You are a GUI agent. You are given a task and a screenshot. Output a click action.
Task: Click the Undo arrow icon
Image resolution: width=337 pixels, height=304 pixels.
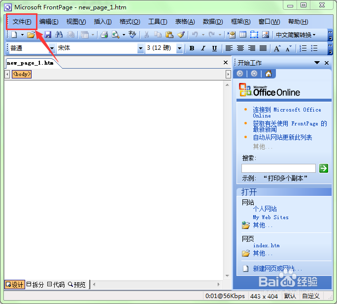[195, 35]
